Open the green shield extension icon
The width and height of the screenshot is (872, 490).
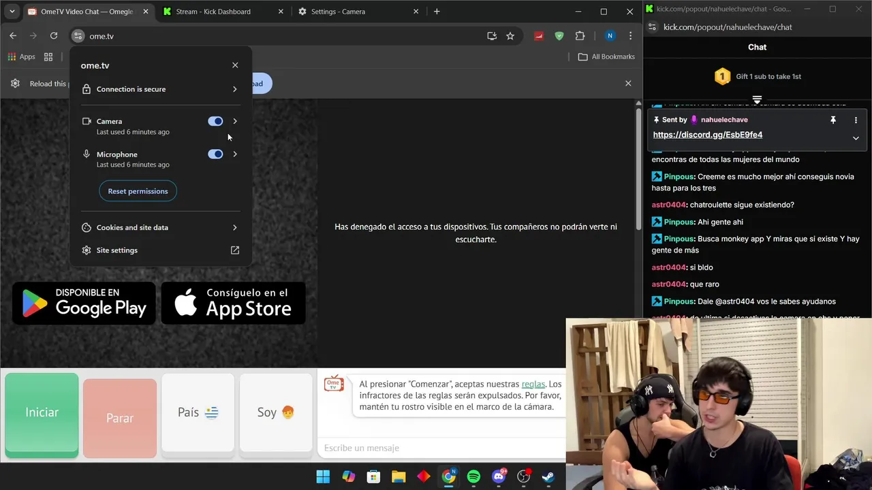pyautogui.click(x=559, y=36)
